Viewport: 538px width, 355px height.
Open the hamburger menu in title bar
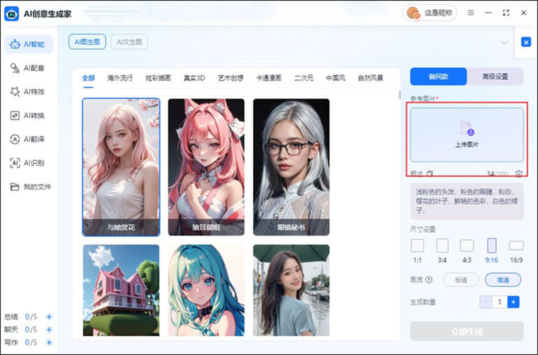pos(471,13)
